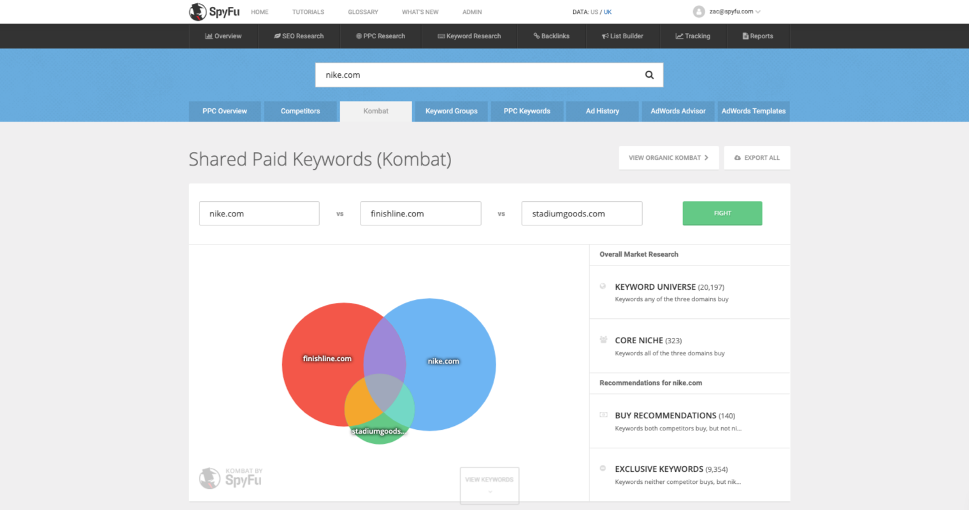This screenshot has width=969, height=510.
Task: Open the zac@spyfu.com account dropdown
Action: click(735, 11)
